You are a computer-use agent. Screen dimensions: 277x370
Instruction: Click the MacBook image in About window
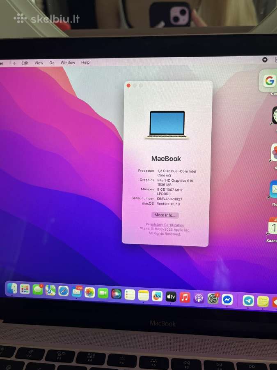pyautogui.click(x=167, y=125)
